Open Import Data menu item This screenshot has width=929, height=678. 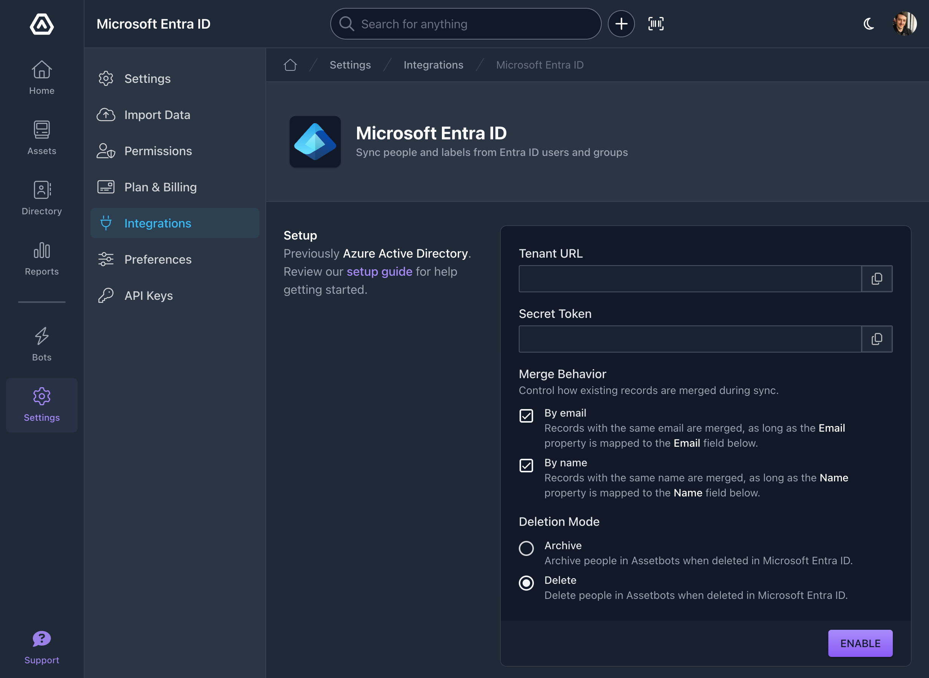[x=175, y=115]
